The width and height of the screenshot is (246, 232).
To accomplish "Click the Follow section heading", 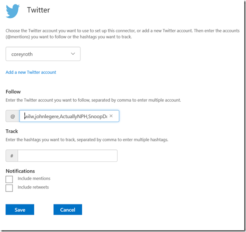I will (13, 92).
